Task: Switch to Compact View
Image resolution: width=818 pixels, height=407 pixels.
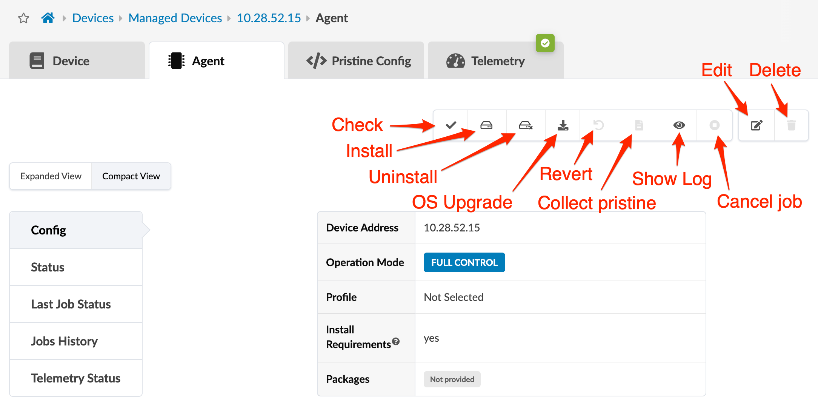Action: 131,176
